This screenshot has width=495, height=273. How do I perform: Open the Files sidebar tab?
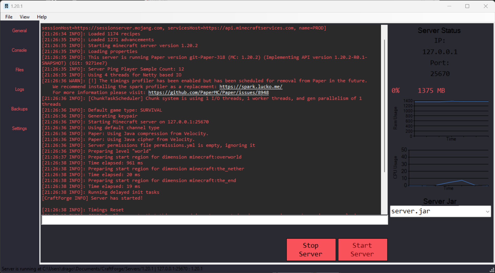(x=19, y=70)
